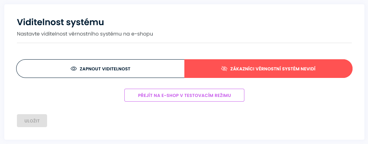Click the purple-outlined test mode button
Screen dimensions: 368x144
(x=184, y=96)
